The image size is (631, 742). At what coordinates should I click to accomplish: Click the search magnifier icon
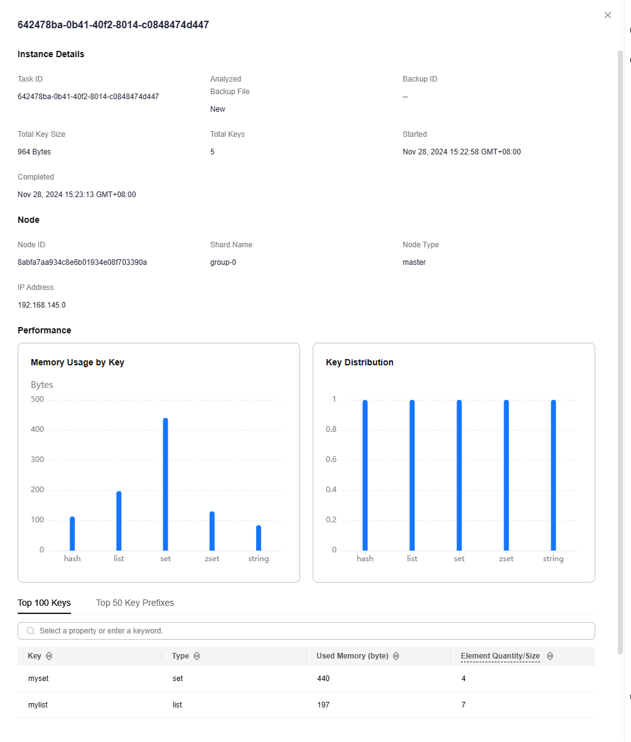[x=31, y=631]
